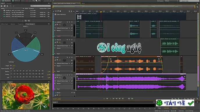Click the LFE Only button
The image size is (200, 112).
point(11,62)
